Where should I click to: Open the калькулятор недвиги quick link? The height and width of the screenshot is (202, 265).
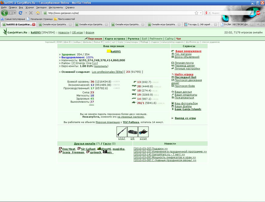[172, 42]
